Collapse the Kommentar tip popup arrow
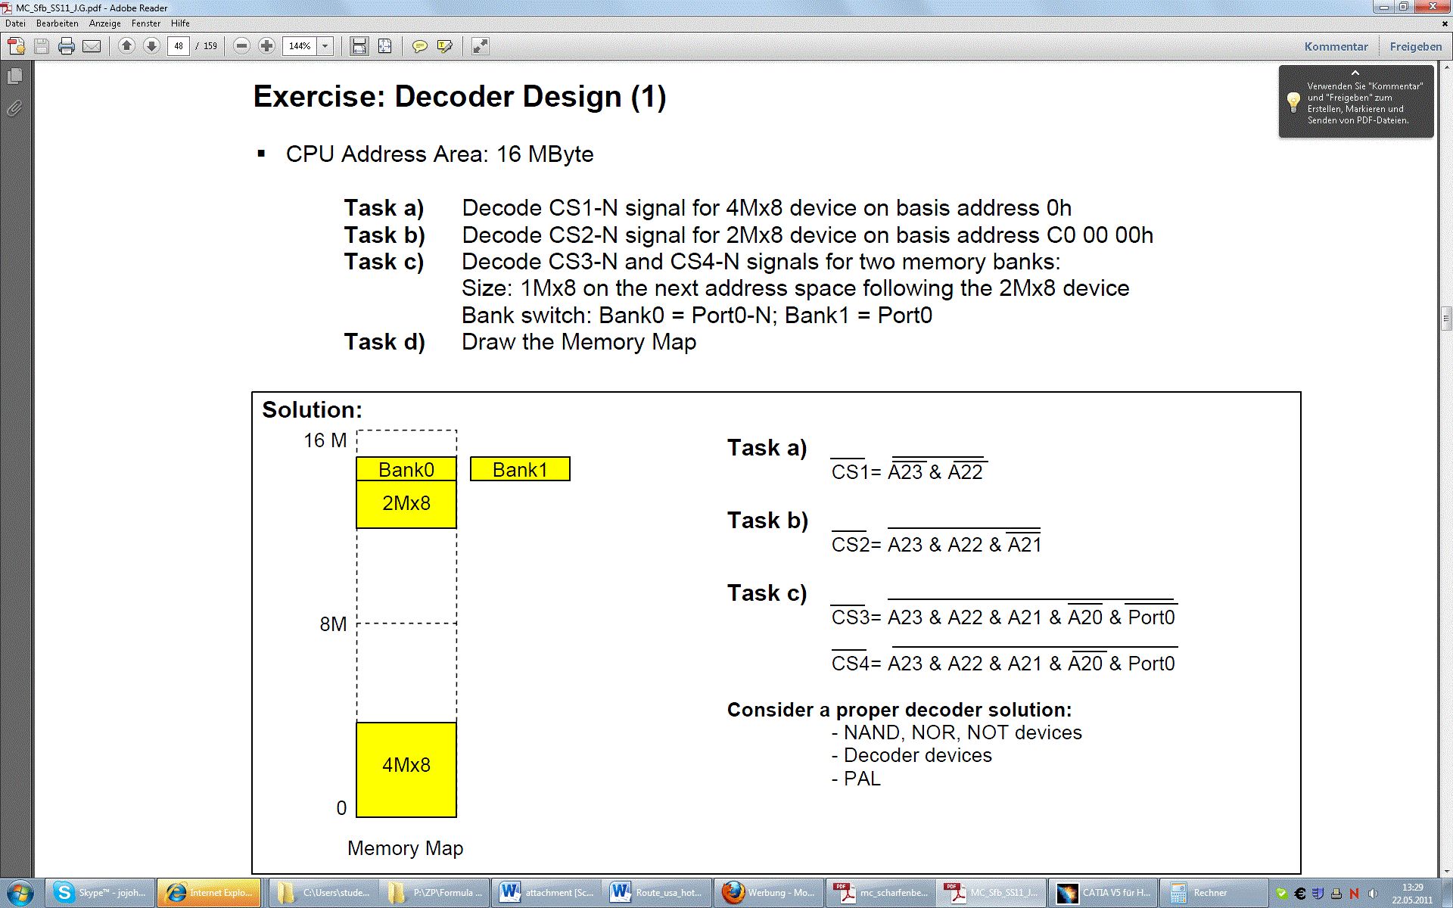This screenshot has width=1453, height=908. pyautogui.click(x=1355, y=73)
